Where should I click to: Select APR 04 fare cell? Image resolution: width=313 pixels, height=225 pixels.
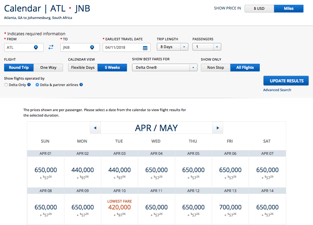156,172
